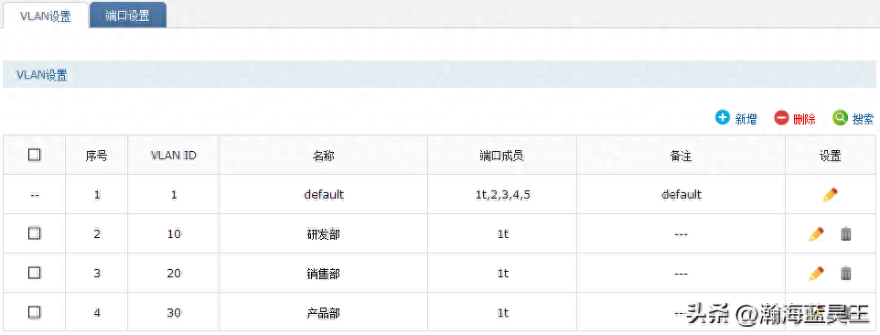880x335 pixels.
Task: Edit the 研发部 VLAN with the pencil icon
Action: [x=817, y=234]
